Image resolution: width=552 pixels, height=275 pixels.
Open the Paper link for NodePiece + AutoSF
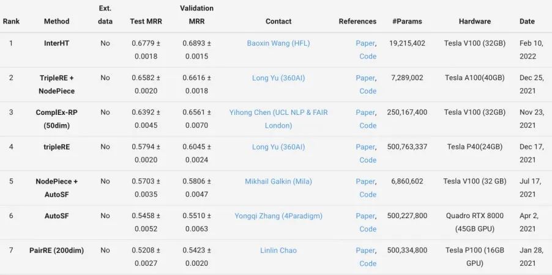pos(365,181)
